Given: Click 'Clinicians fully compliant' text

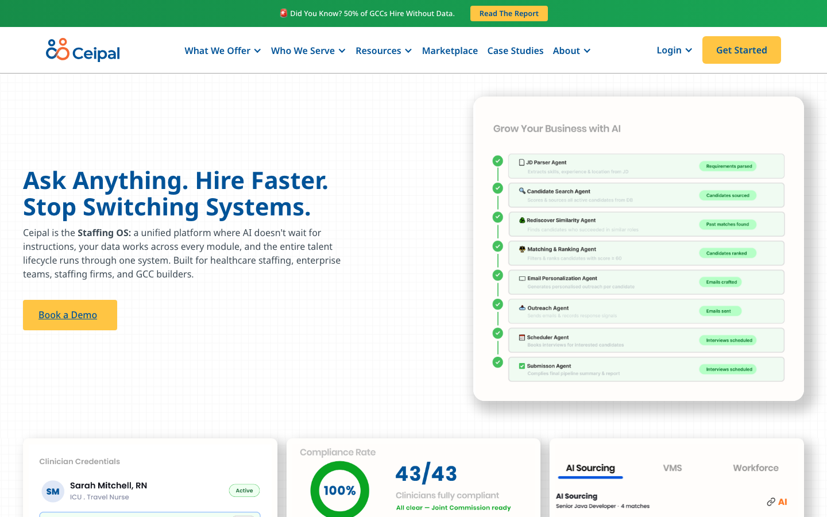Looking at the screenshot, I should (x=447, y=495).
